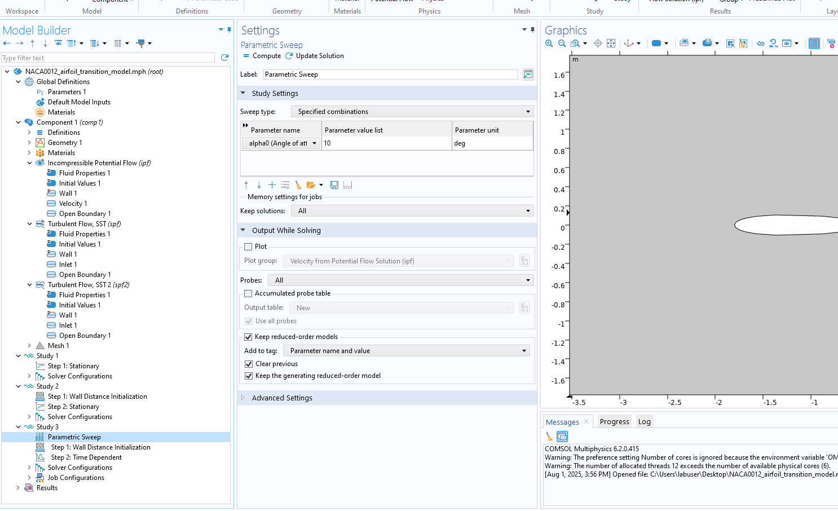The height and width of the screenshot is (511, 838).
Task: Click the Zoom In icon in Graphics
Action: (549, 43)
